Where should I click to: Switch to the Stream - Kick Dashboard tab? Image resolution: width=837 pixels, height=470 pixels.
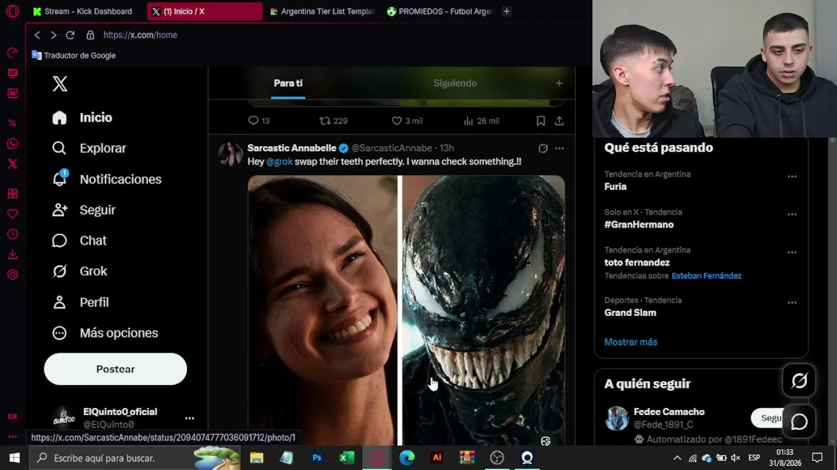pyautogui.click(x=82, y=11)
